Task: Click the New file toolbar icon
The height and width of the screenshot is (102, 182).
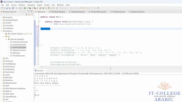Action: point(2,8)
